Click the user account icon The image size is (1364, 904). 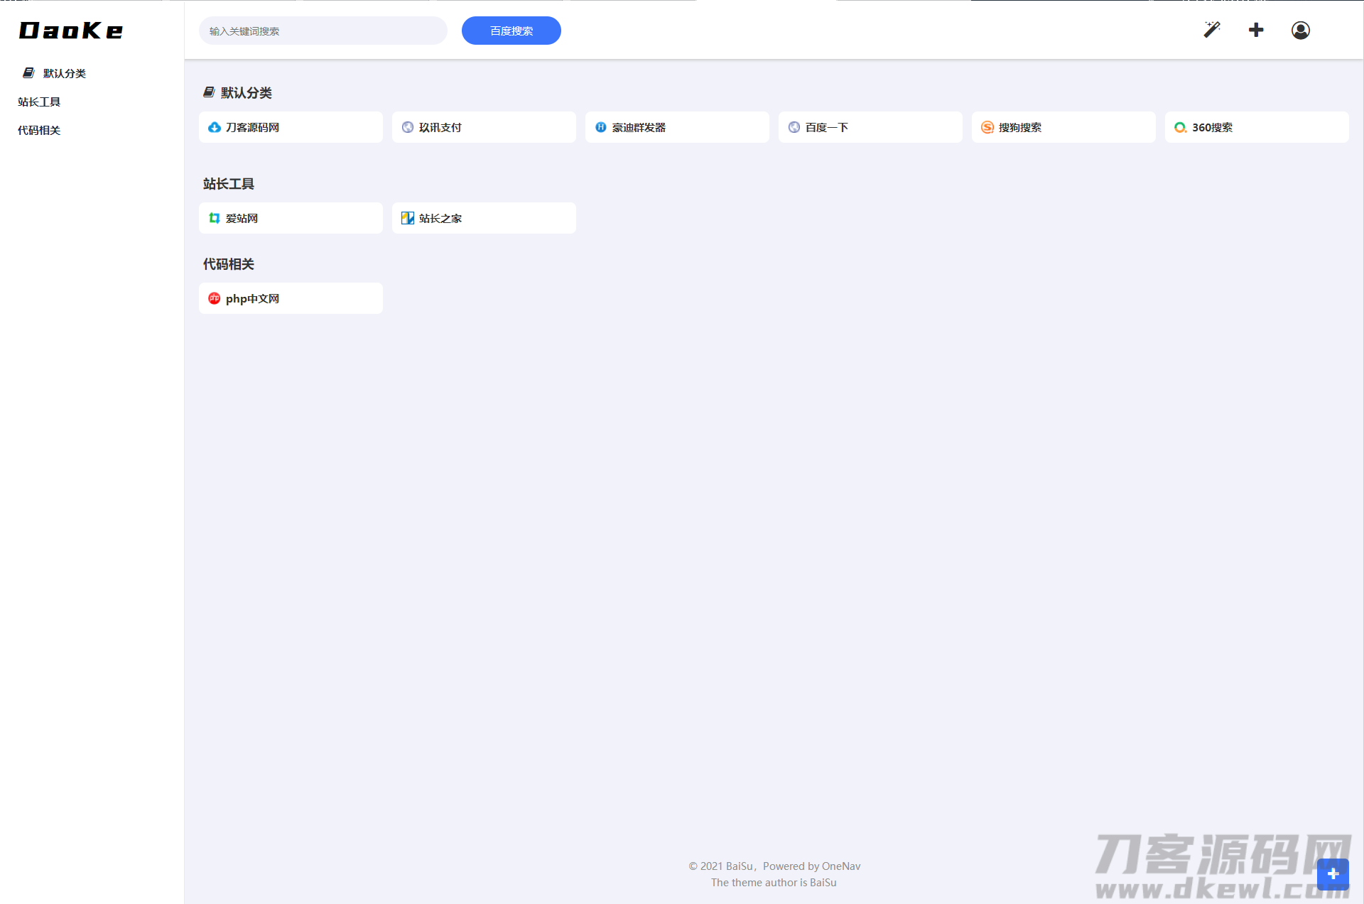[1301, 31]
